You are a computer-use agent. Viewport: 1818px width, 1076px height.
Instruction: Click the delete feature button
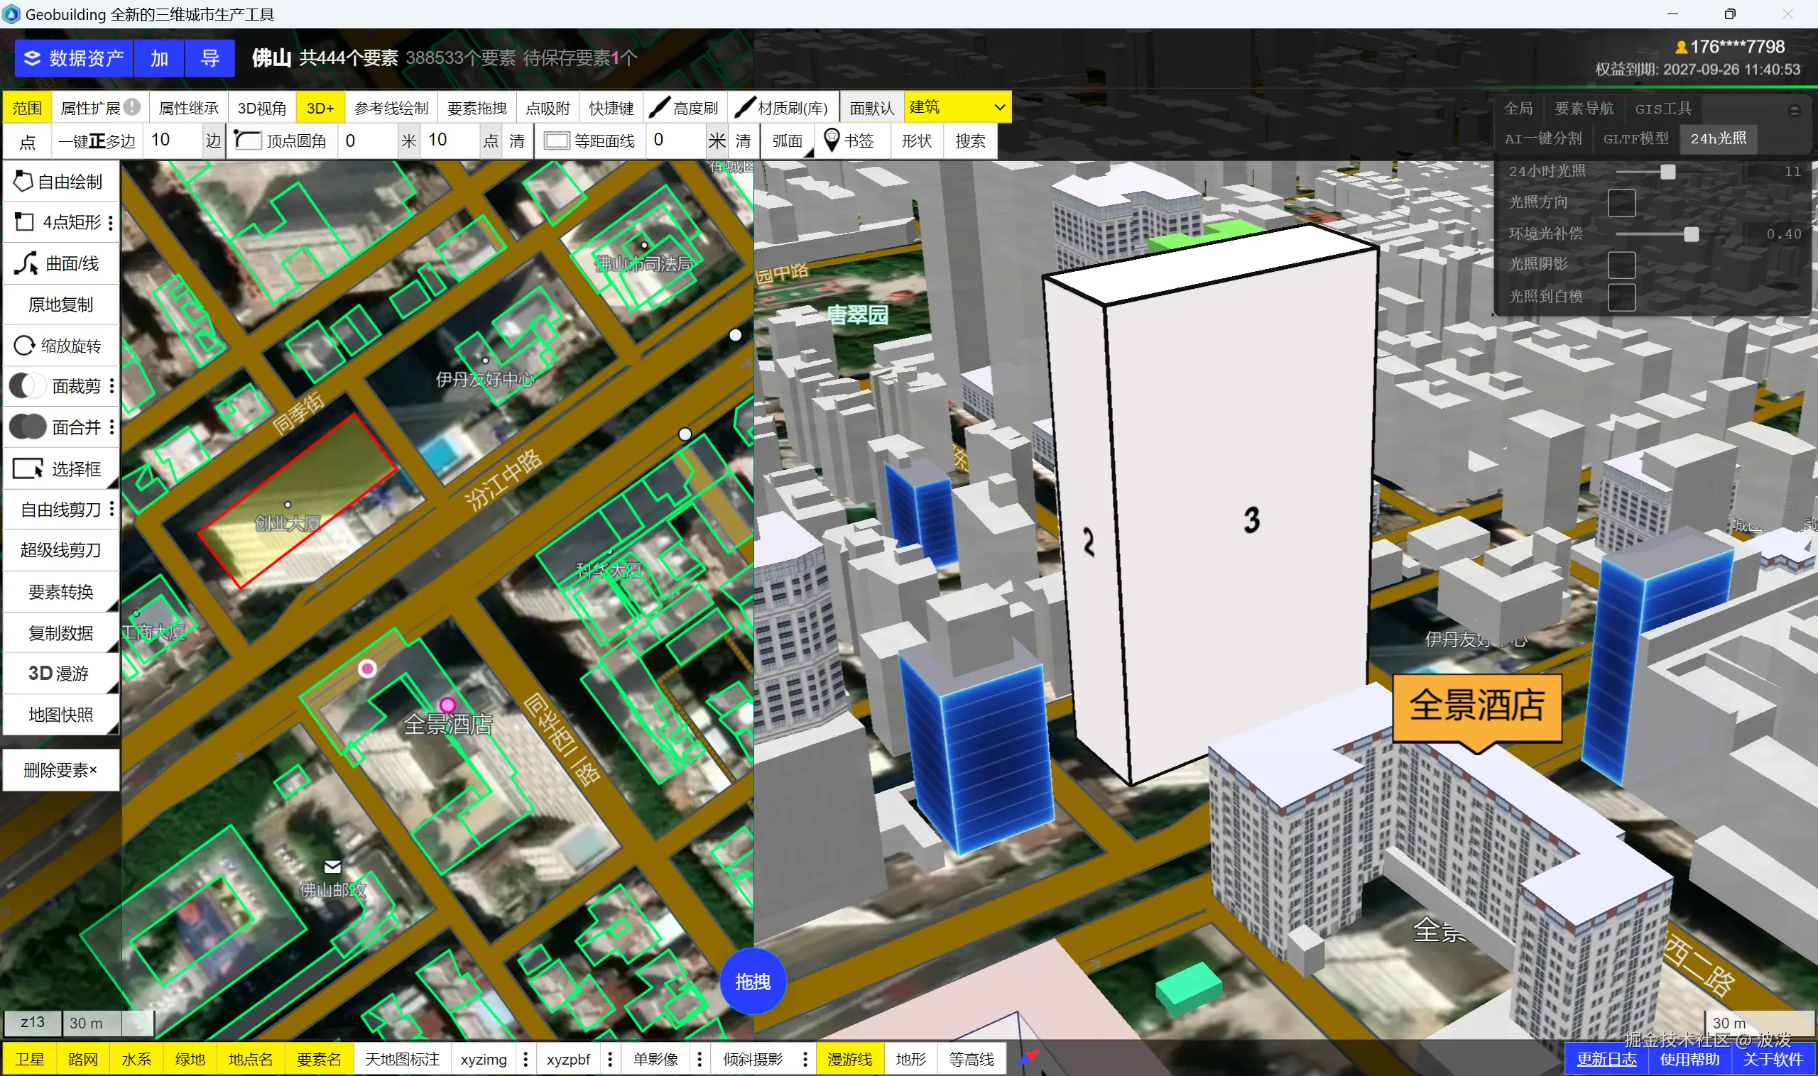(61, 770)
